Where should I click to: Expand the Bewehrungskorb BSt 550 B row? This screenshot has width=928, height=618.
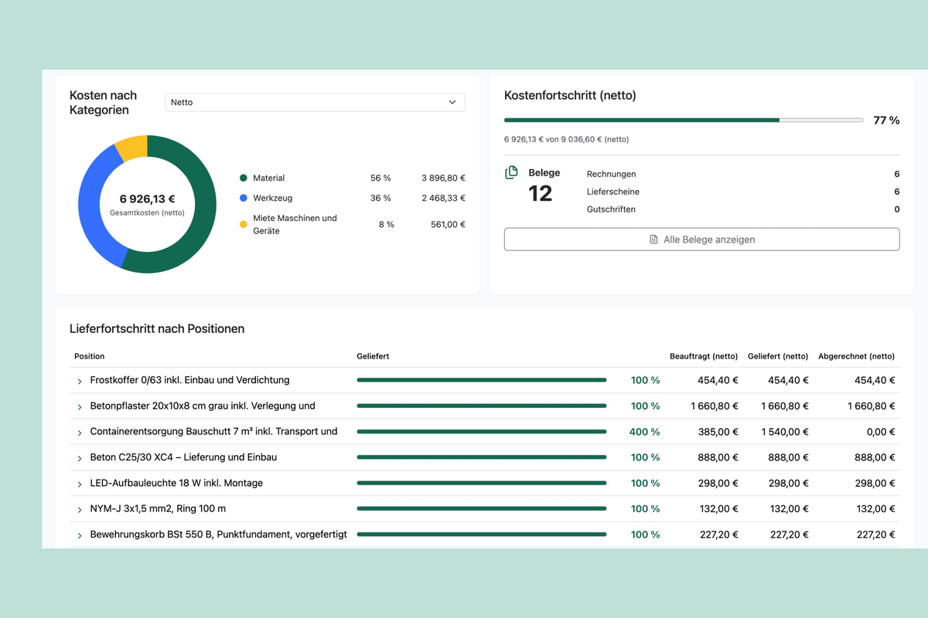pyautogui.click(x=79, y=535)
